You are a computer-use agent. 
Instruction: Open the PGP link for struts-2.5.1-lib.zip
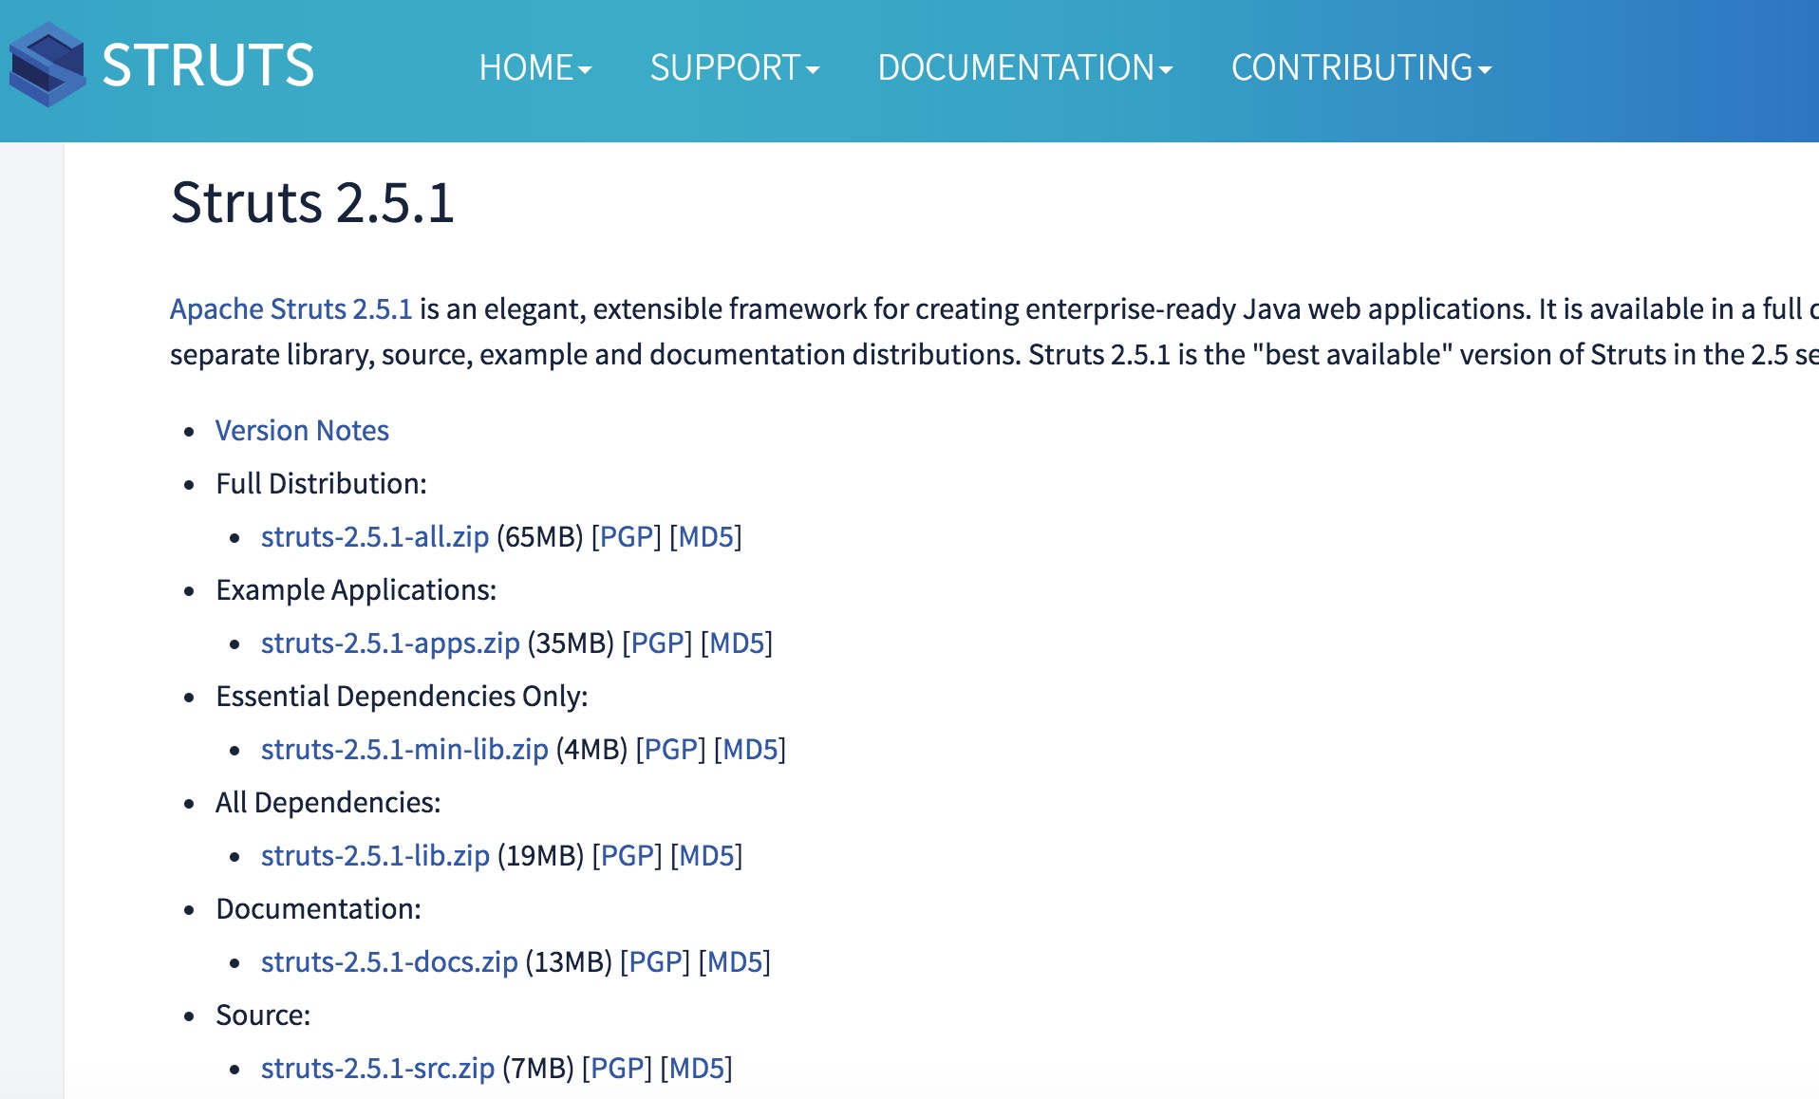(x=628, y=855)
